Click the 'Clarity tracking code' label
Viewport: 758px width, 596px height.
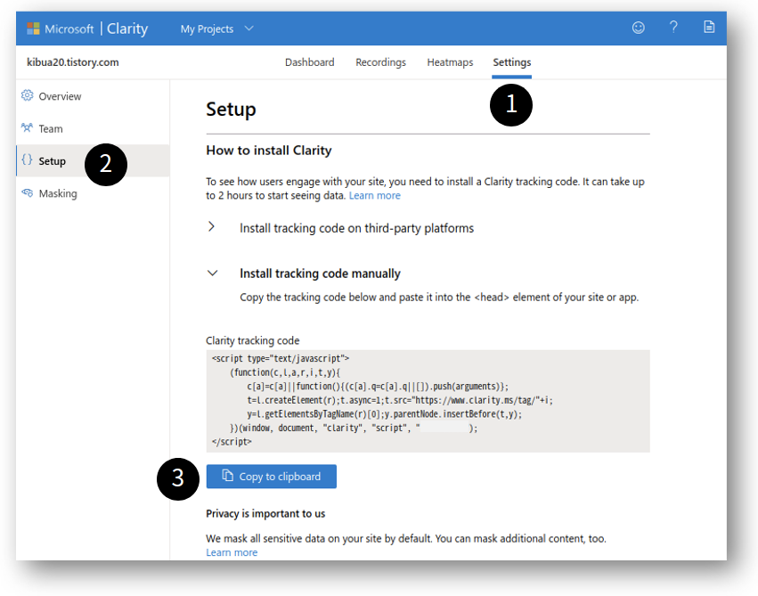[x=252, y=340]
